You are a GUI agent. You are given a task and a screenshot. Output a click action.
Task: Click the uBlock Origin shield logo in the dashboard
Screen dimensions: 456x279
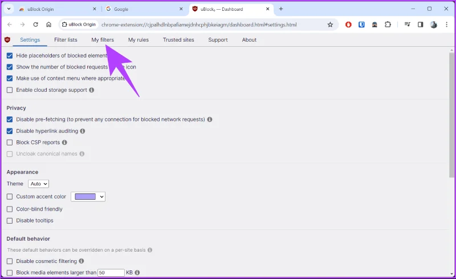[x=7, y=39]
